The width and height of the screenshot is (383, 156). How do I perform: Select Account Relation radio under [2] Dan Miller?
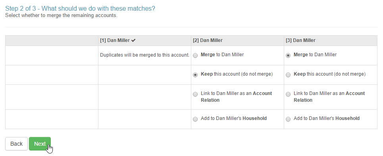[195, 94]
